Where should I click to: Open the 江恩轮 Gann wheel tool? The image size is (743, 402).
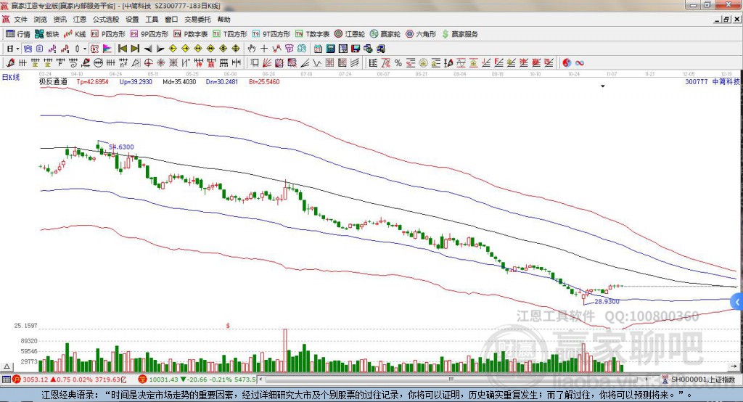352,34
